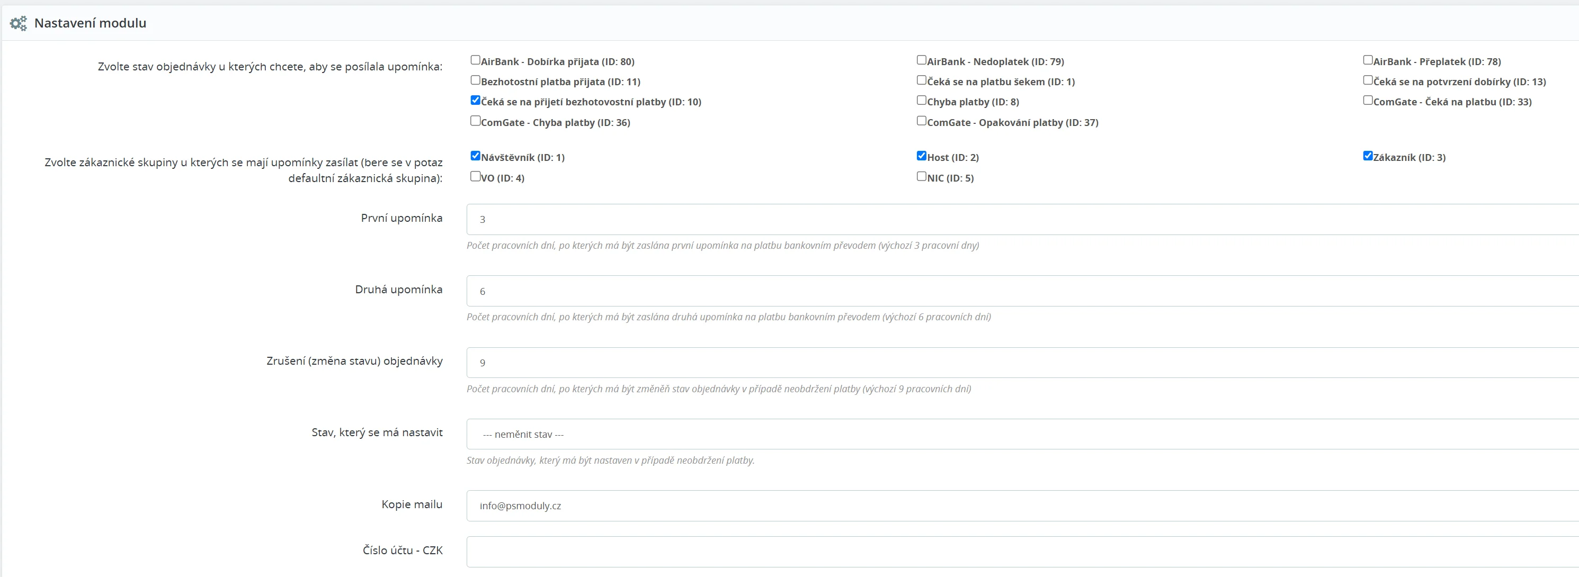Disable the Host (ID: 2) group
This screenshot has width=1579, height=577.
click(x=921, y=156)
